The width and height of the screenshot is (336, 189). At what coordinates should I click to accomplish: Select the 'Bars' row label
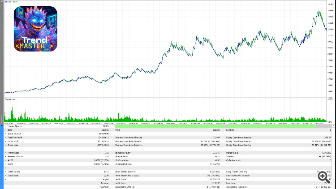pyautogui.click(x=10, y=130)
